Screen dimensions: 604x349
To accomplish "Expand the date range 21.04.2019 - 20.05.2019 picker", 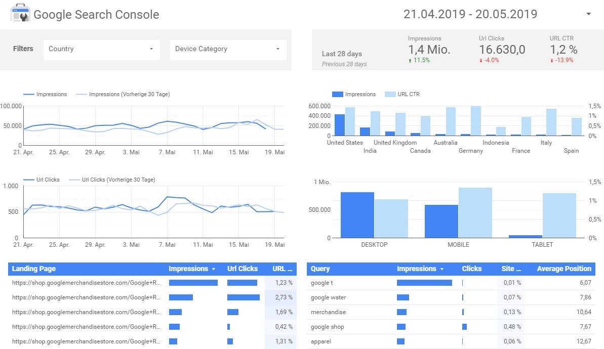I will pos(470,14).
